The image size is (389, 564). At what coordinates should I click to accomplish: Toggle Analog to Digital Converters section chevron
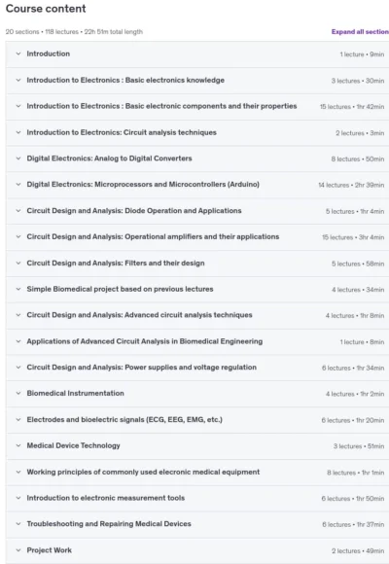(18, 159)
